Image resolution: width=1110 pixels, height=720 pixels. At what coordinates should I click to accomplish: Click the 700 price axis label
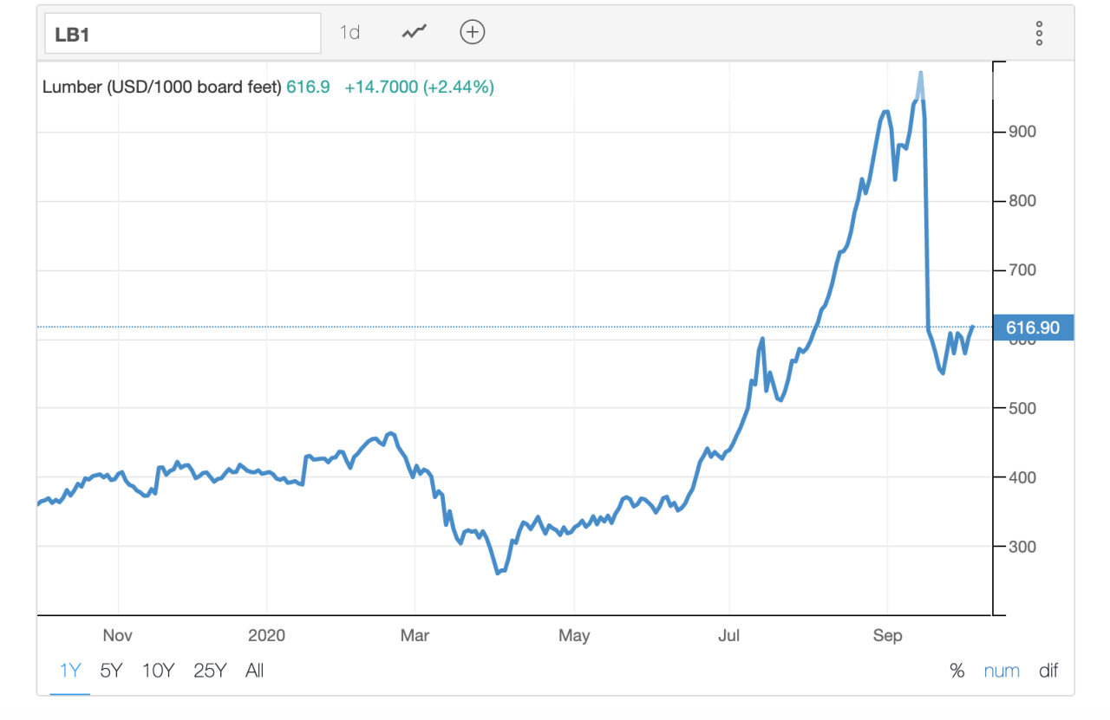(x=1022, y=270)
